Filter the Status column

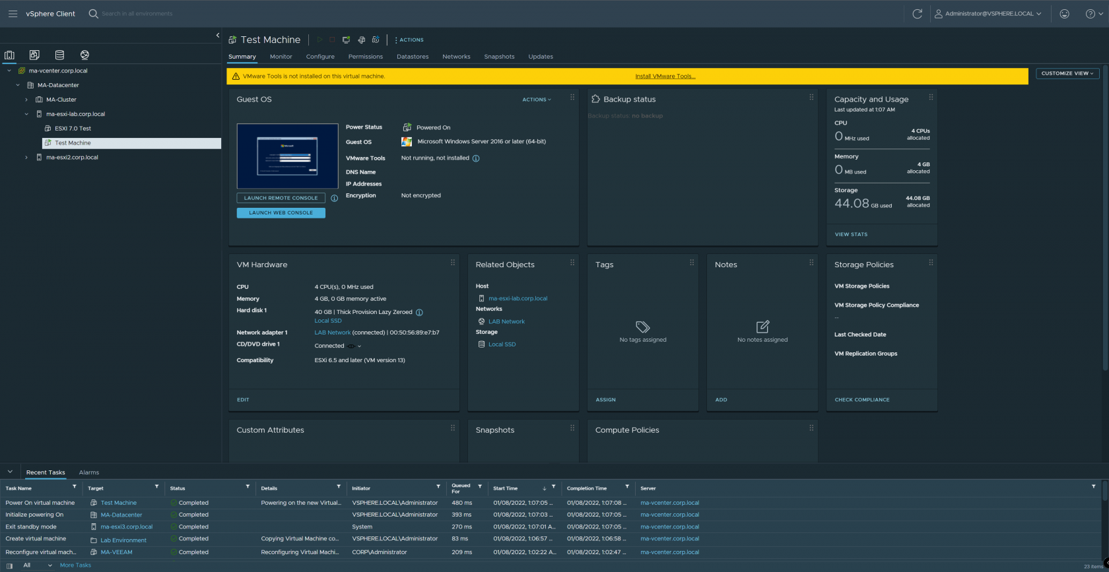click(x=248, y=487)
